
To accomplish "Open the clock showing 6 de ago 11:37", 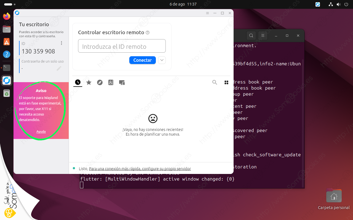I will [183, 4].
